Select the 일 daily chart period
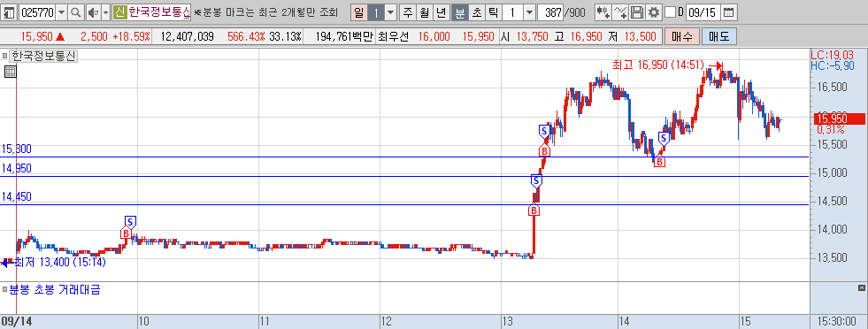Image resolution: width=868 pixels, height=329 pixels. 358,12
